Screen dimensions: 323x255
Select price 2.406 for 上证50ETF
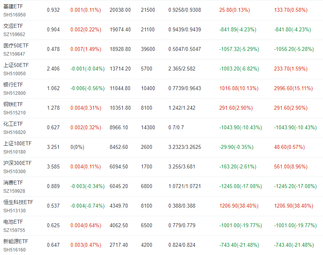point(53,69)
